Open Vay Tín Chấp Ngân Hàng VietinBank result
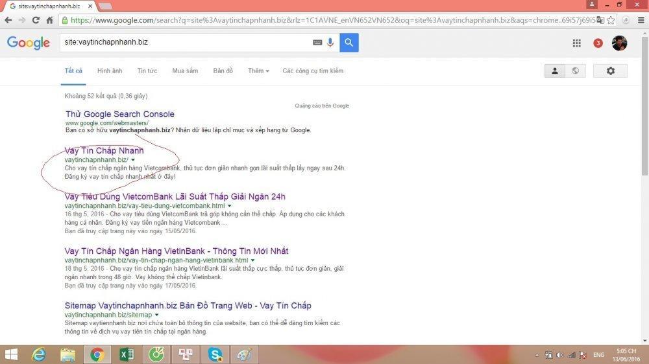This screenshot has width=649, height=364. (177, 251)
